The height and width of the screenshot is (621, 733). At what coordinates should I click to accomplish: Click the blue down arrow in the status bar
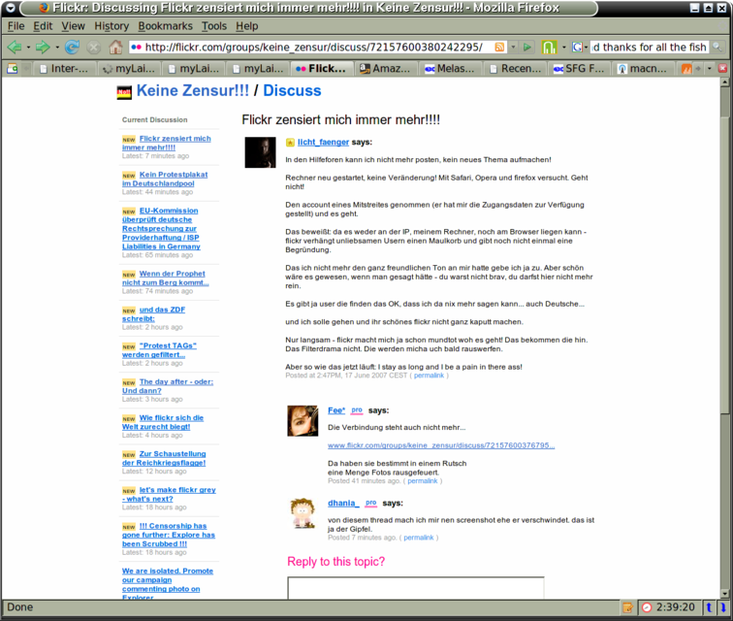click(x=722, y=607)
